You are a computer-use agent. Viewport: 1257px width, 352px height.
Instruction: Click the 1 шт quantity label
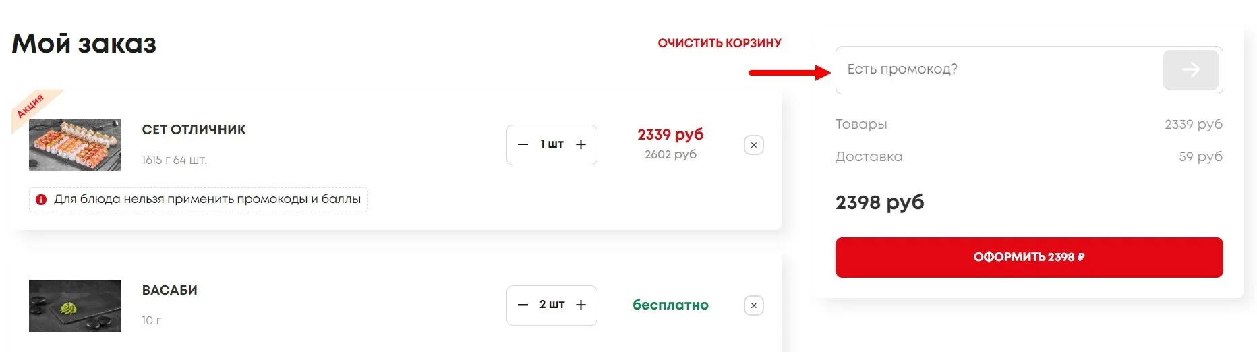coord(552,144)
